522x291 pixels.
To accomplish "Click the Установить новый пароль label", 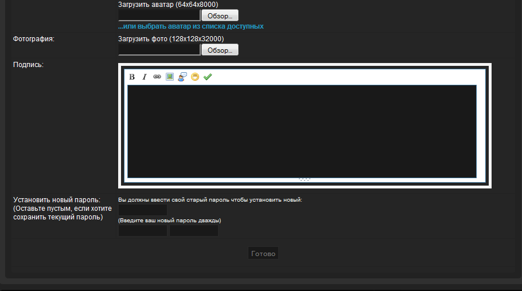I will (x=56, y=200).
